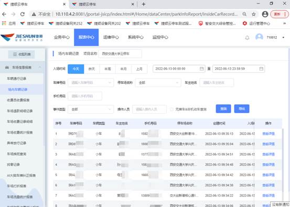Open 车辆通行记录 in sidebar

[17, 79]
